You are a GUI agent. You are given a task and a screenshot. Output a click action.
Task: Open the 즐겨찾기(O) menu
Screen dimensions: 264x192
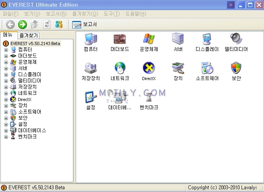(x=85, y=14)
